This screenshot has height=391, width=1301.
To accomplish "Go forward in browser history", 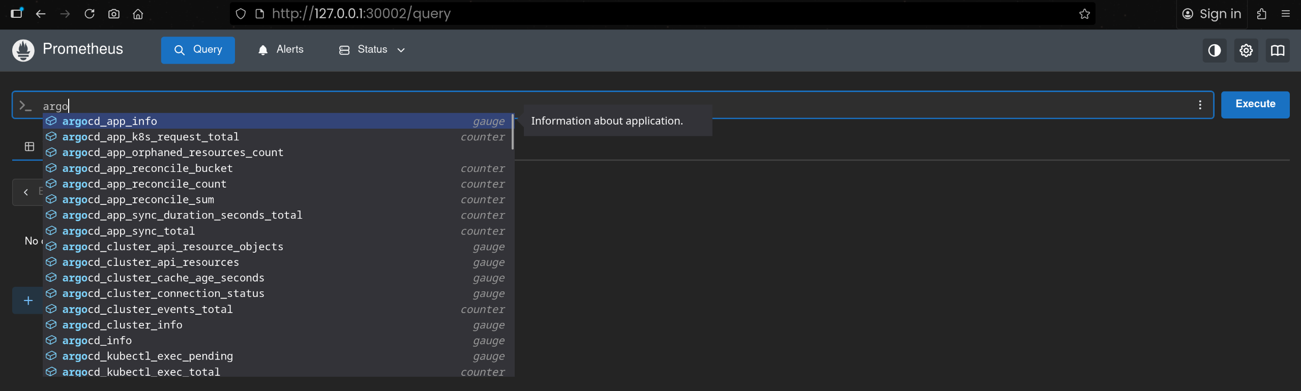I will (x=65, y=14).
